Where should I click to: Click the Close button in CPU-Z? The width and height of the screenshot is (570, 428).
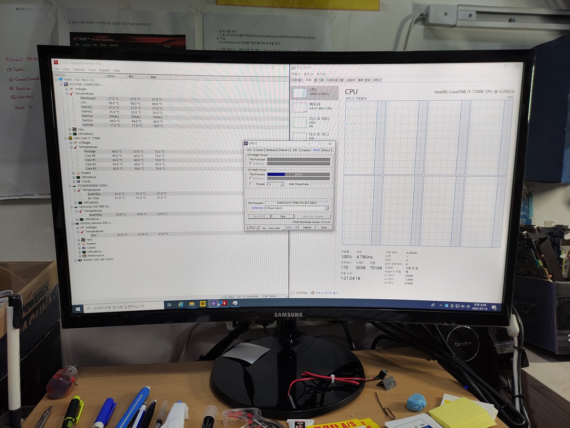coord(324,228)
